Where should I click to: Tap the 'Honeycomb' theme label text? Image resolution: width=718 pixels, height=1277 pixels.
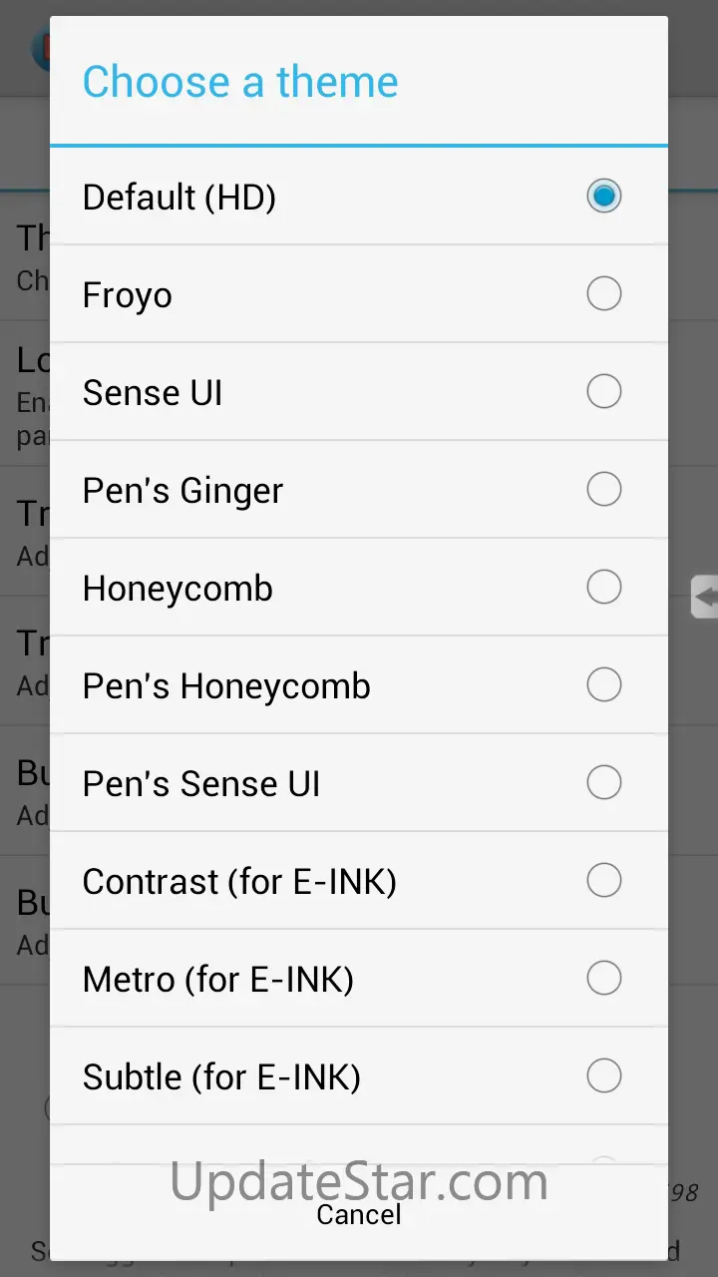tap(178, 589)
